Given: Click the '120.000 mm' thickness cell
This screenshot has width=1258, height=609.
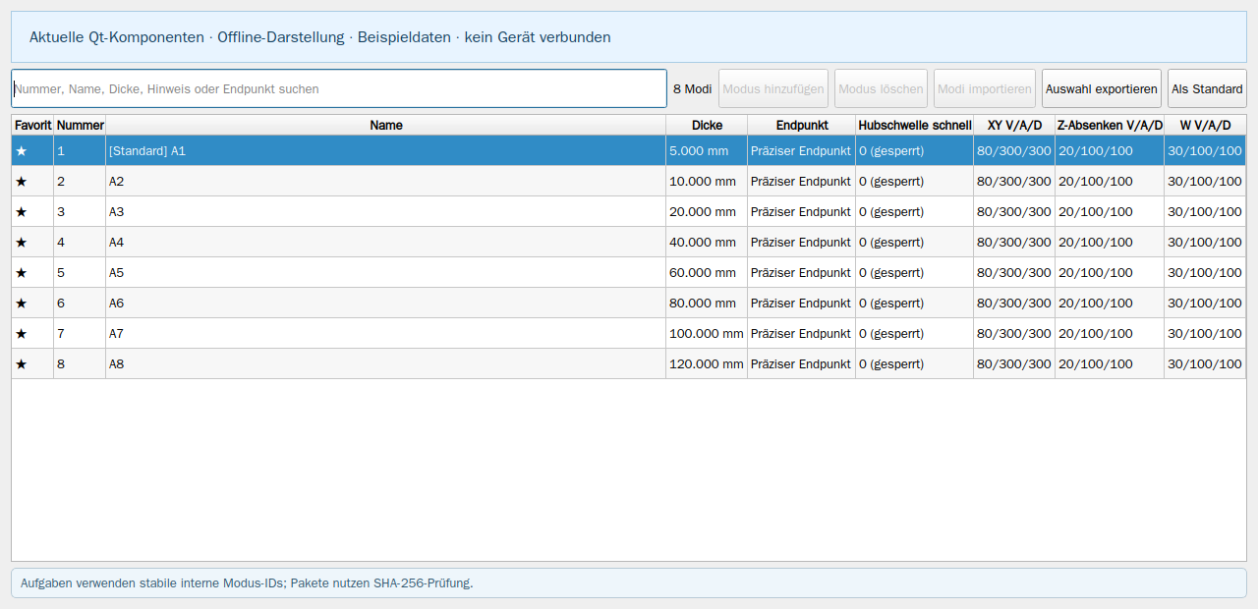Looking at the screenshot, I should (707, 364).
